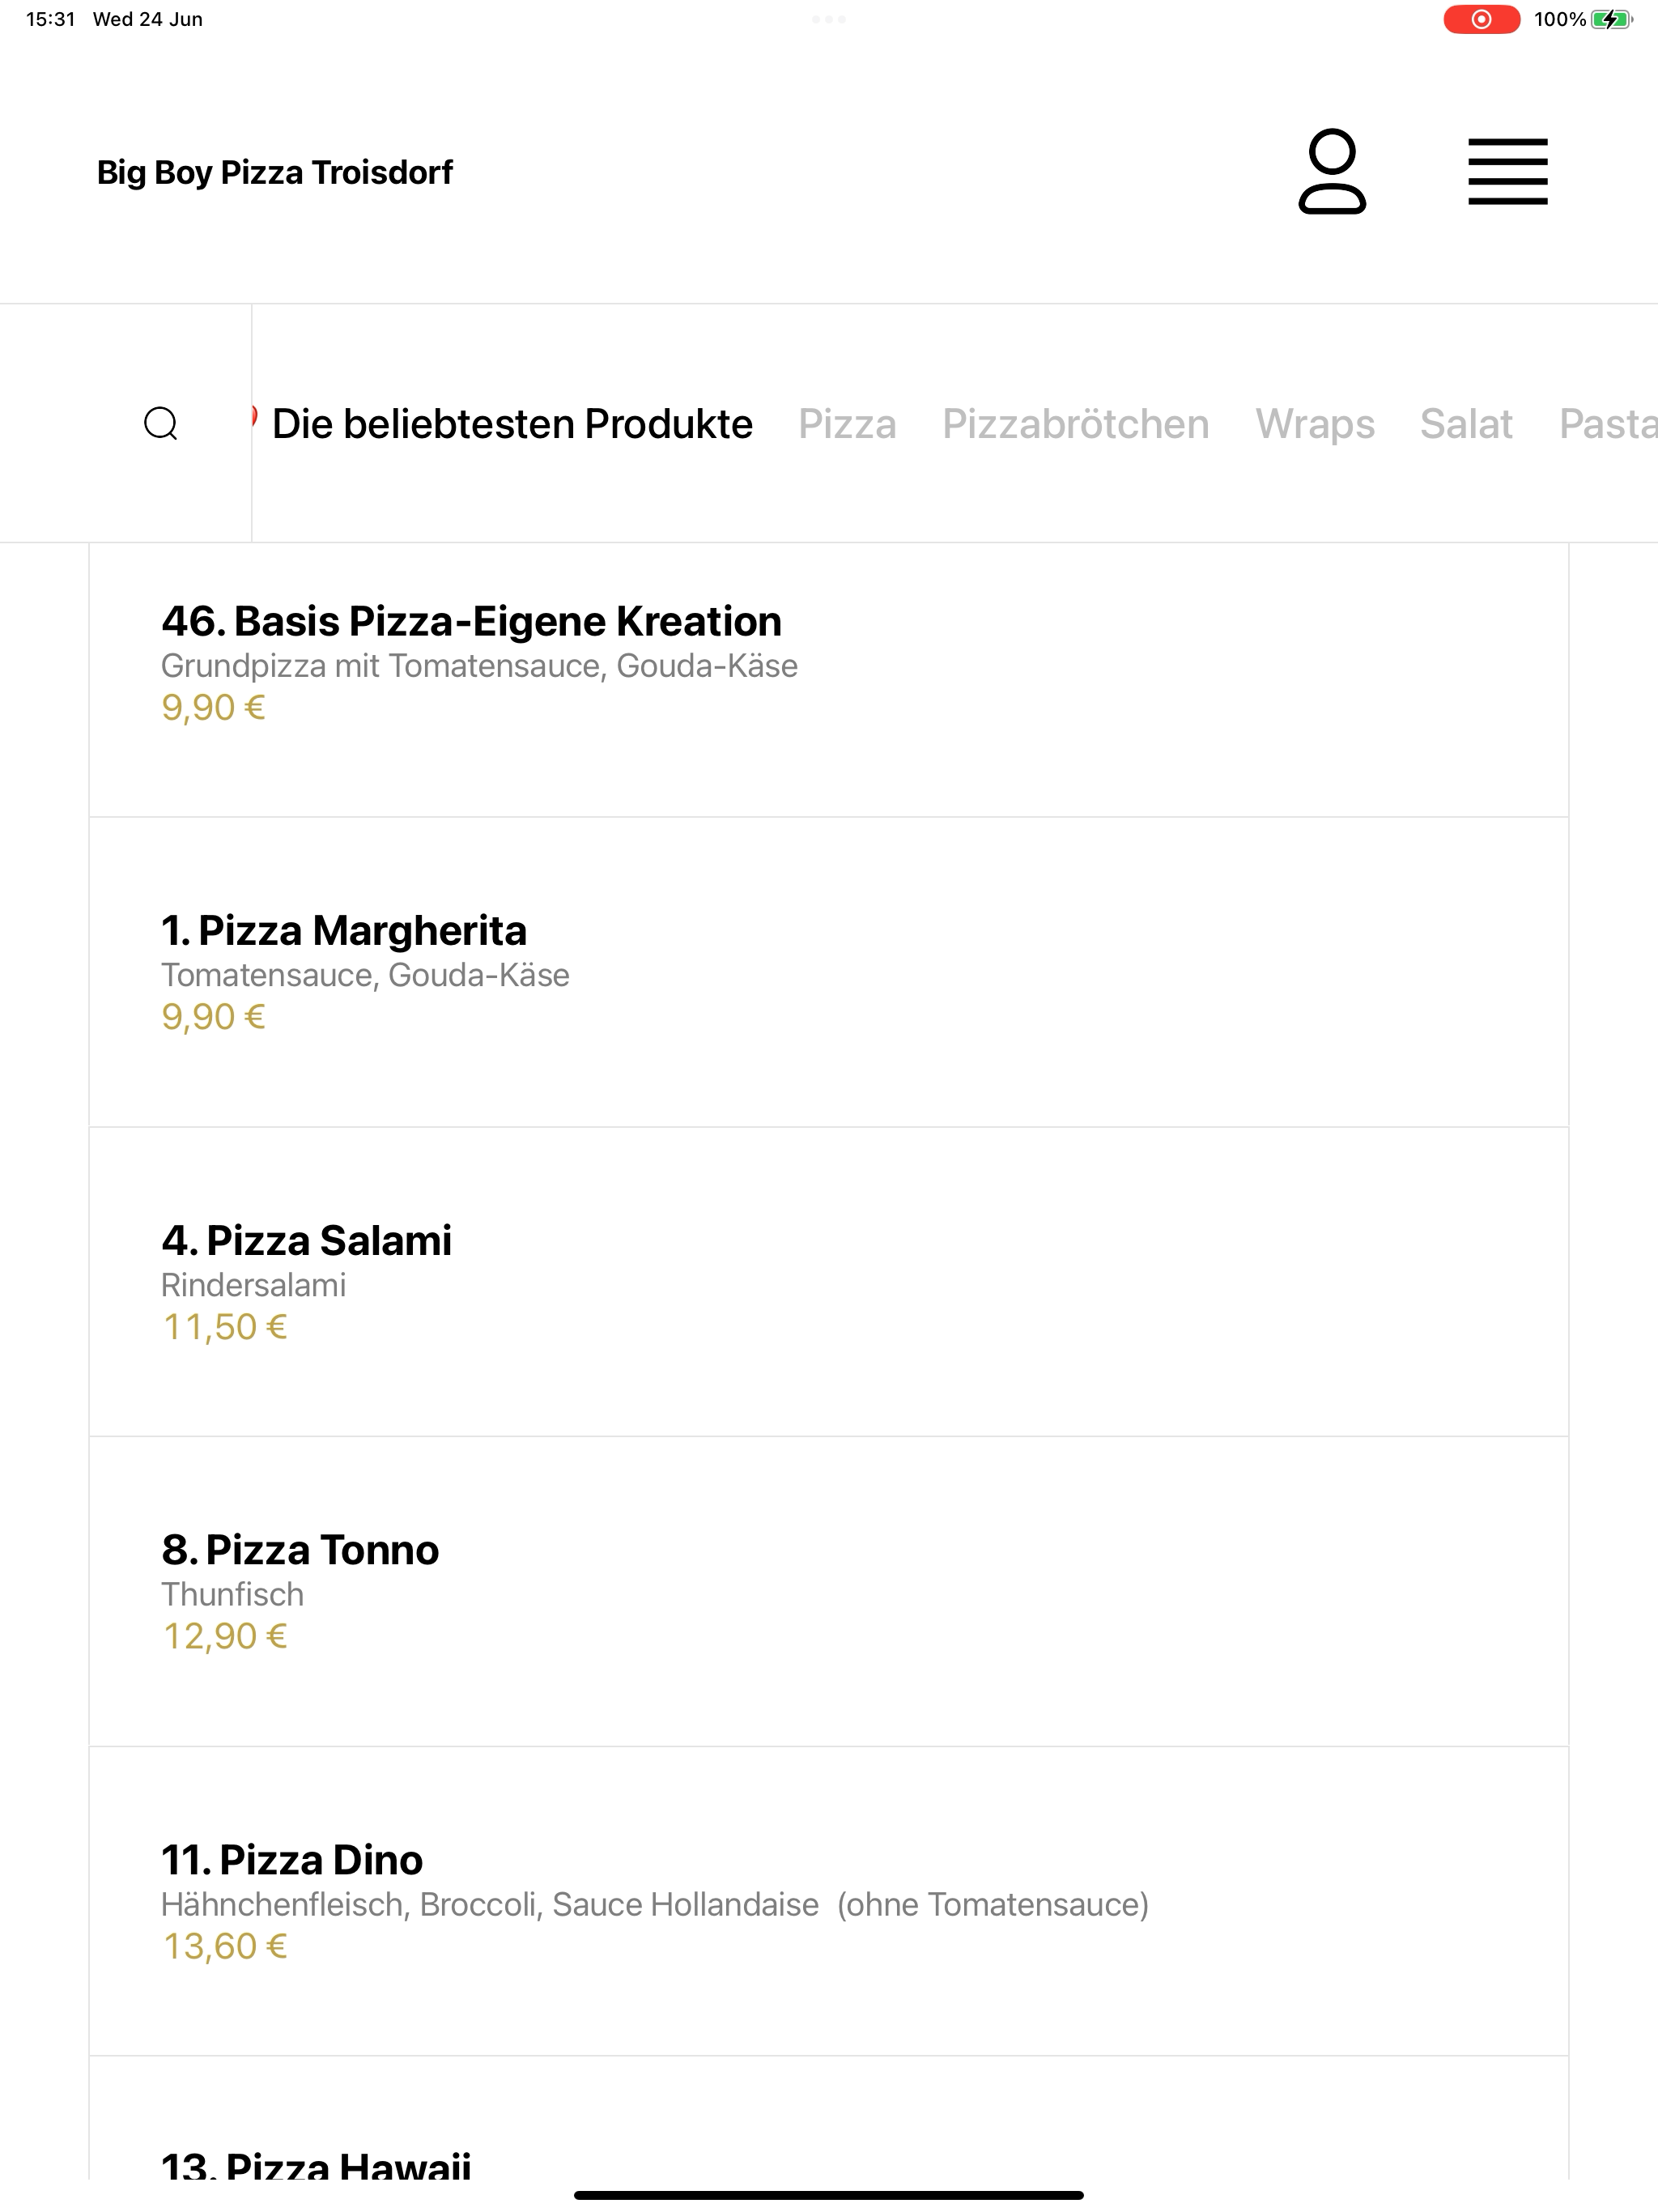Select the Die beliebtesten Produkte tab
The image size is (1658, 2212).
[x=512, y=424]
